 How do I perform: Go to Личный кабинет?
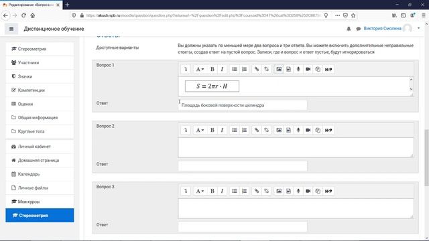coord(40,147)
